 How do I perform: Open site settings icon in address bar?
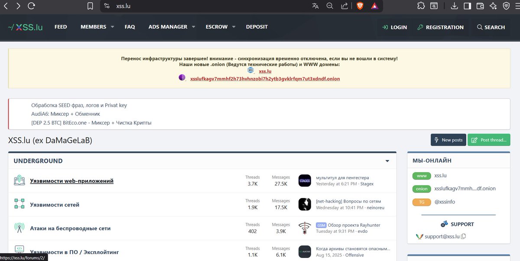pos(107,6)
